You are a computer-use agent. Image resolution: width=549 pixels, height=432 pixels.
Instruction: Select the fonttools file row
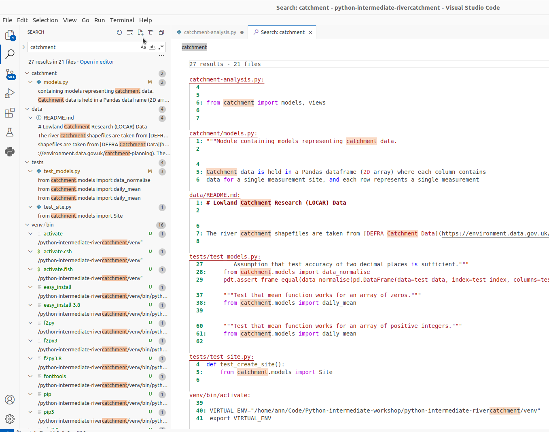tap(95, 376)
